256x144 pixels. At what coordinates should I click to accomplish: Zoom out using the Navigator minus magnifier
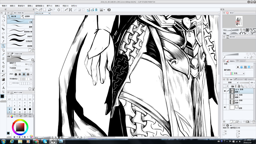241,30
